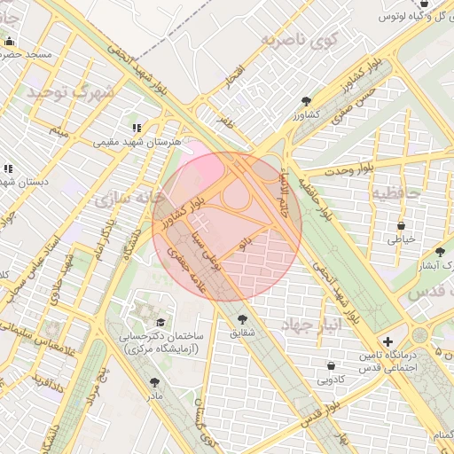Image resolution: width=454 pixels, height=454 pixels.
Task: Click the Lotus flower shop icon
Action: (x=424, y=4)
